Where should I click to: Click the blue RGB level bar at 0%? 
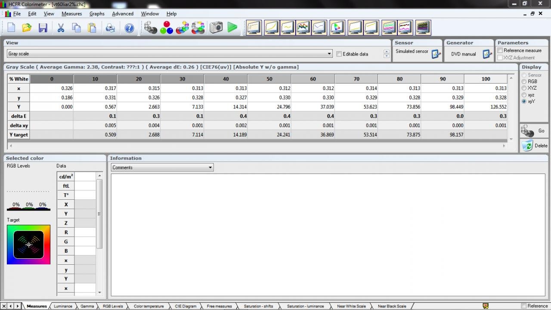(43, 209)
